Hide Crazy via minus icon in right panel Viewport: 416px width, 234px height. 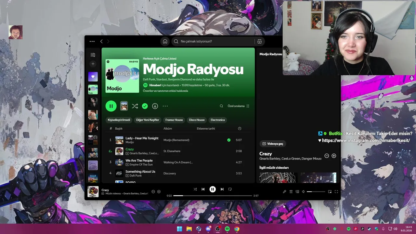(x=327, y=156)
